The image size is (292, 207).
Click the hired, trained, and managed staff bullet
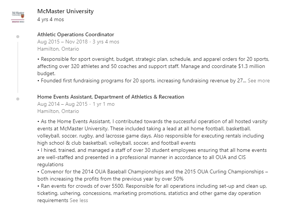coord(152,158)
